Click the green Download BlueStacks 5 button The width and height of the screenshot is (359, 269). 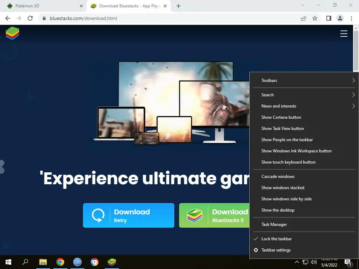click(x=214, y=215)
